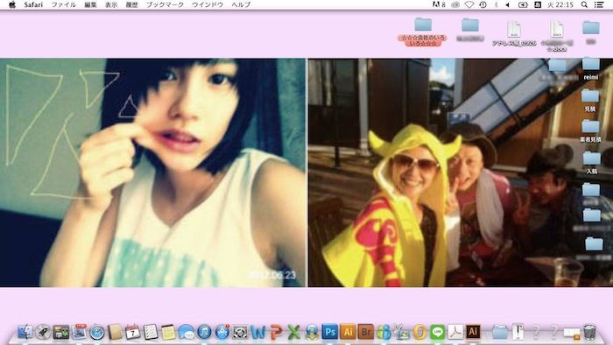
Task: Select the 見積 folder on desktop
Action: (590, 100)
